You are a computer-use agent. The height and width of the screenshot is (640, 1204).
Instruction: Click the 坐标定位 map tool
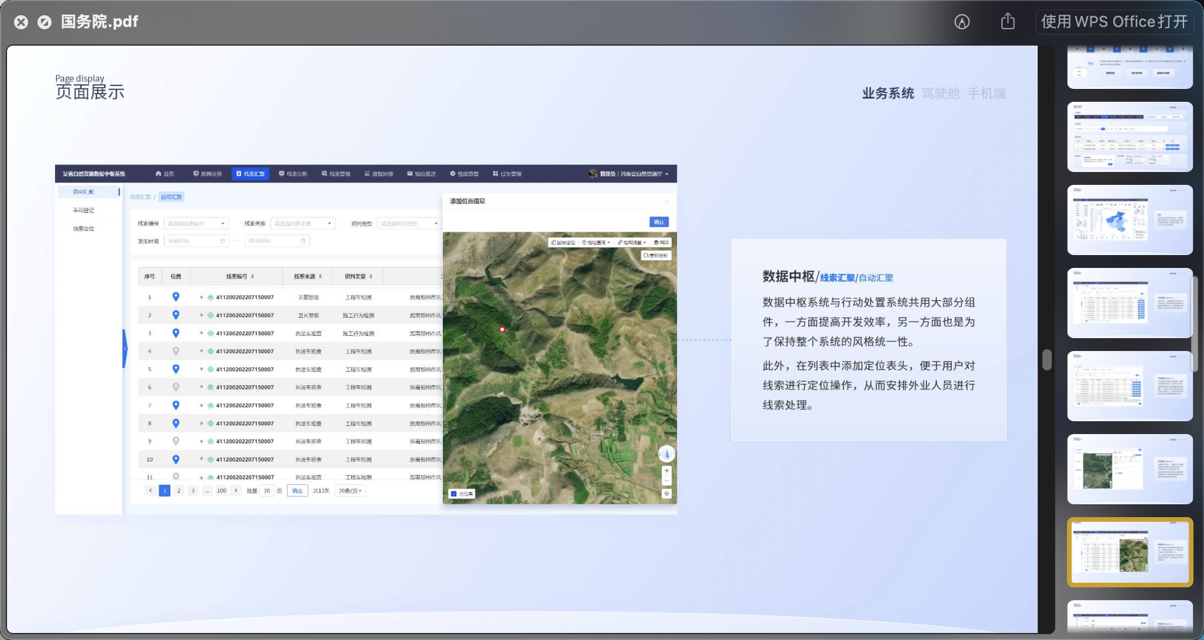click(563, 242)
